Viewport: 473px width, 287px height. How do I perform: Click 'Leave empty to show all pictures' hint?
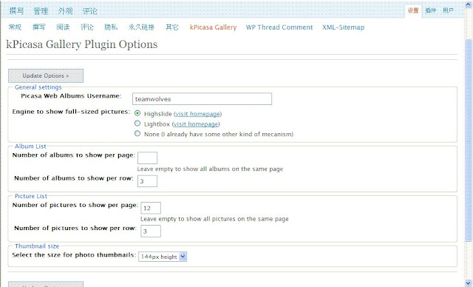click(x=214, y=219)
